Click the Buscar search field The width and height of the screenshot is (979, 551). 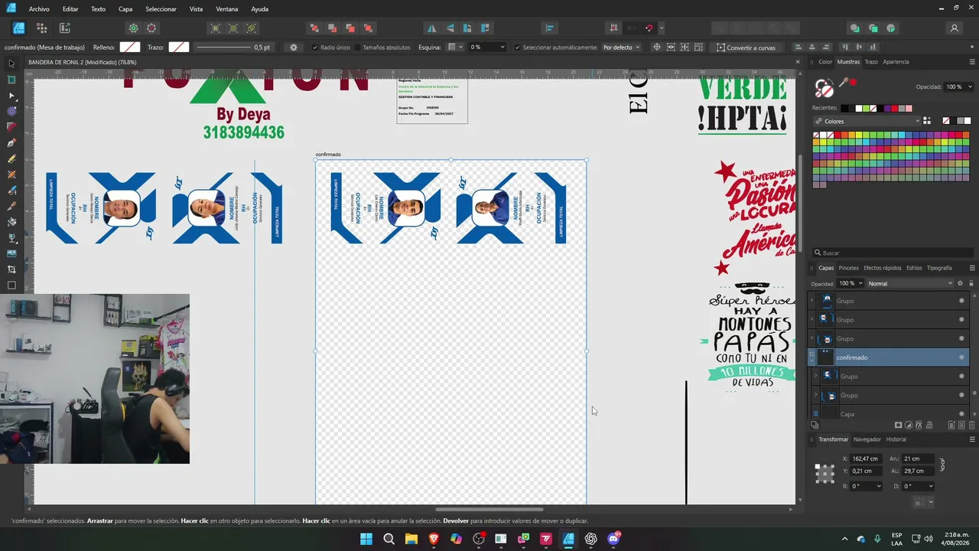coord(892,253)
